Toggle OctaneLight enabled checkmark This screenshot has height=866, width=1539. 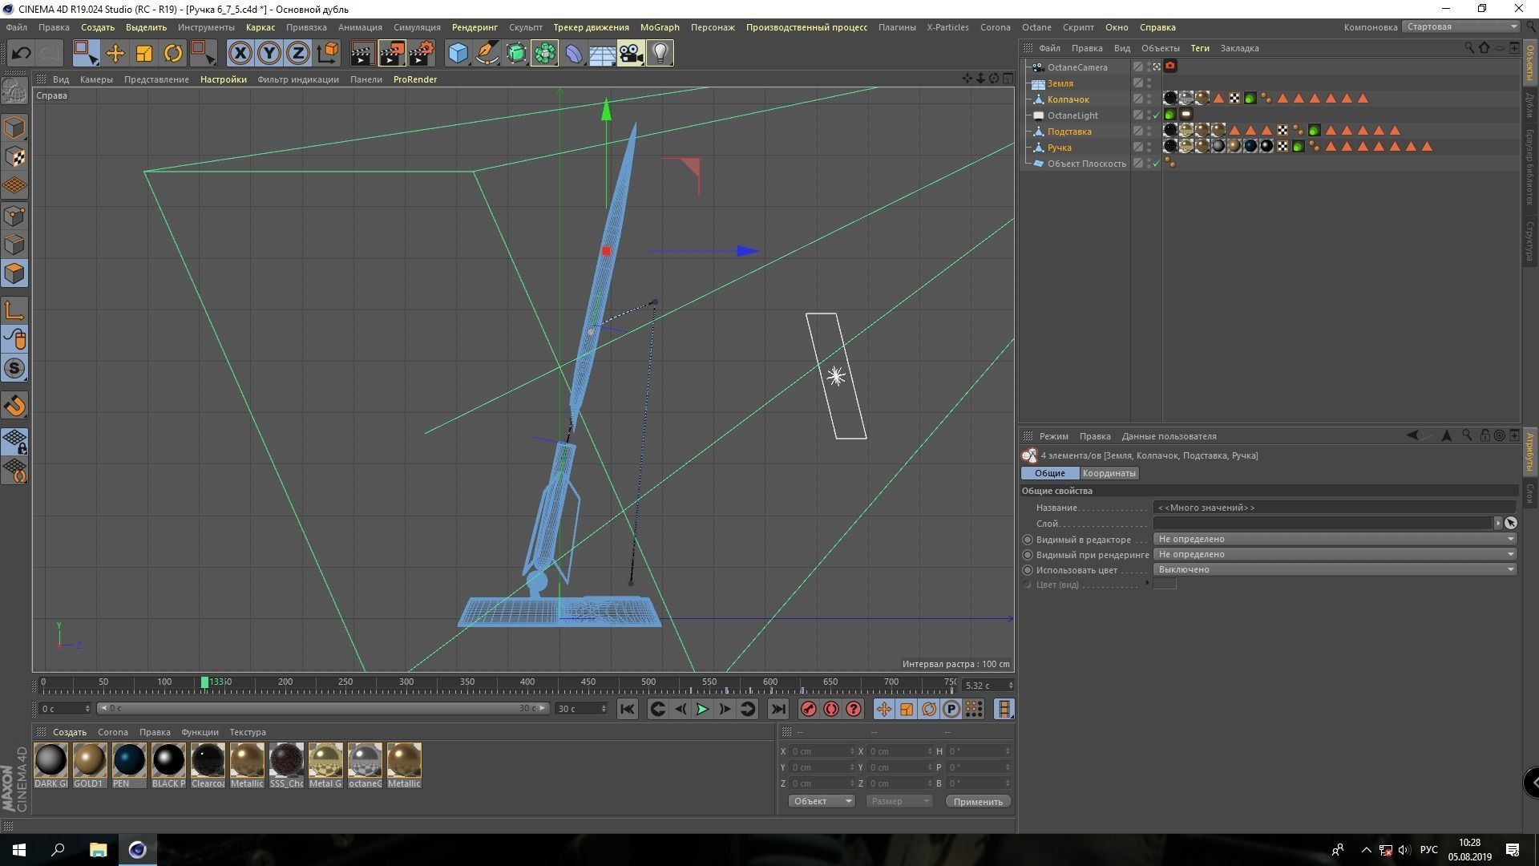(x=1156, y=115)
